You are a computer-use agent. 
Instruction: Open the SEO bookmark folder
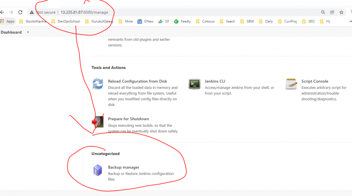(x=308, y=21)
